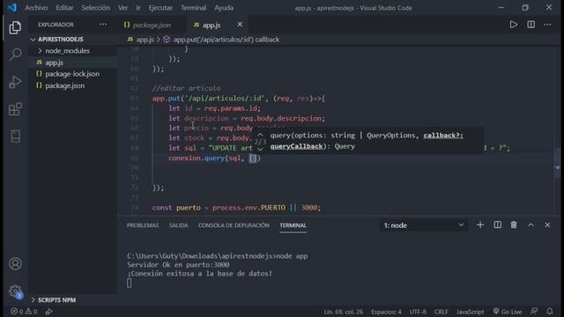Open the Ayuda menu
This screenshot has height=317, width=564.
[x=224, y=8]
